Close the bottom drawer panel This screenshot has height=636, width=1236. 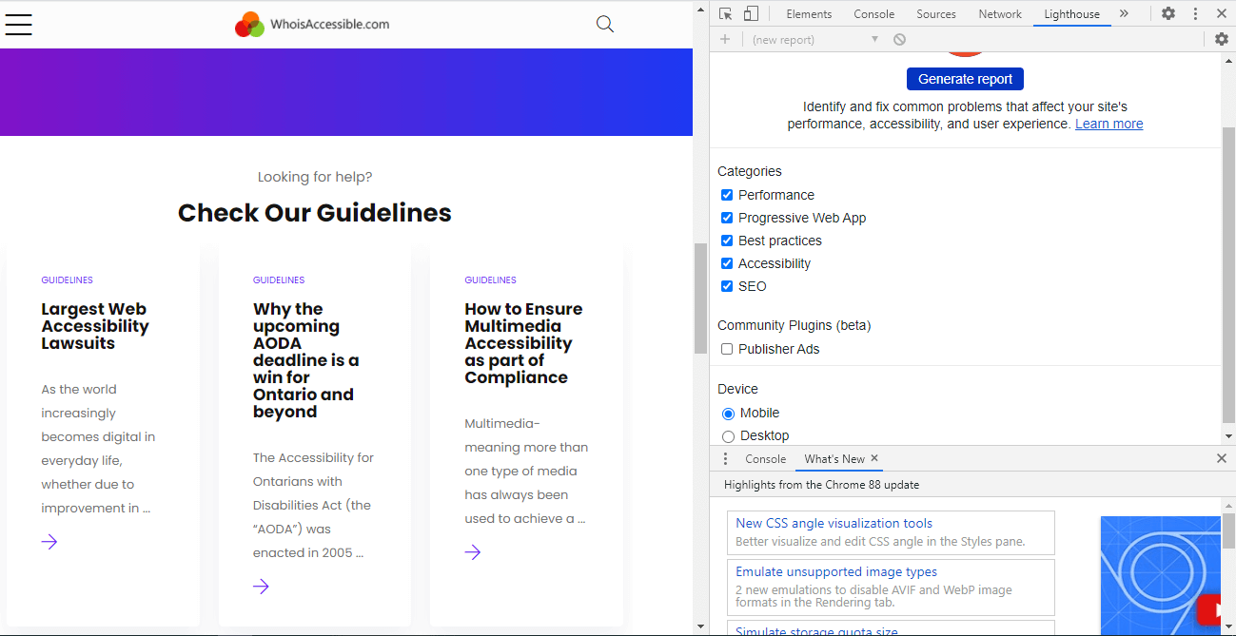point(1222,458)
